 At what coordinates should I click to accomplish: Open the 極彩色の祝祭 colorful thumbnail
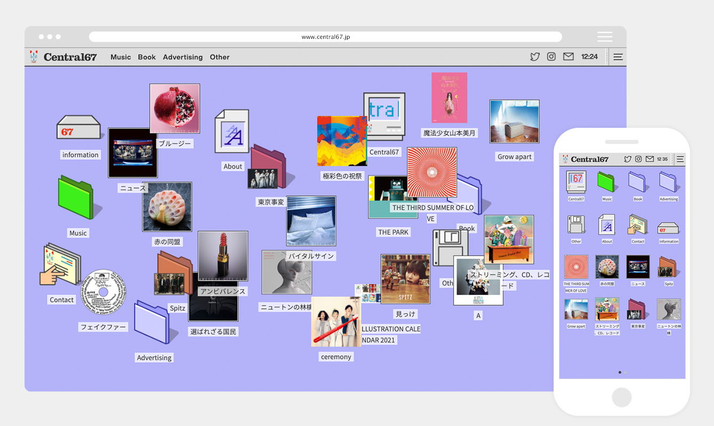pos(342,141)
